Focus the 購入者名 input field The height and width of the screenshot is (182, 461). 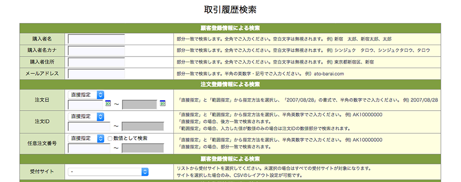(x=97, y=39)
